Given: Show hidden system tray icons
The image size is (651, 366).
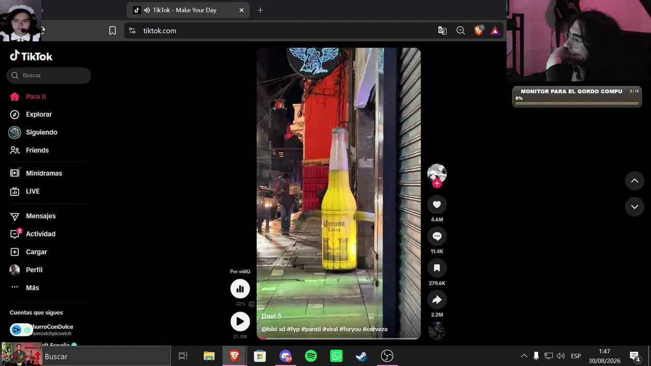Looking at the screenshot, I should (524, 356).
